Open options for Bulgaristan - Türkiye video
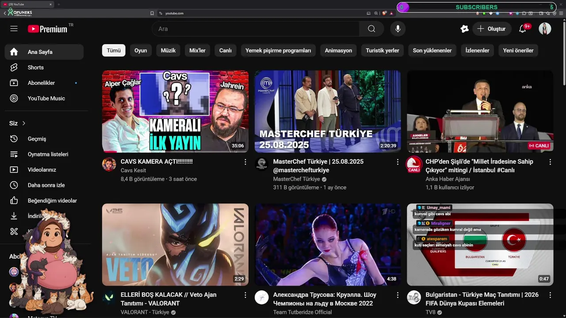The width and height of the screenshot is (566, 318). point(550,295)
